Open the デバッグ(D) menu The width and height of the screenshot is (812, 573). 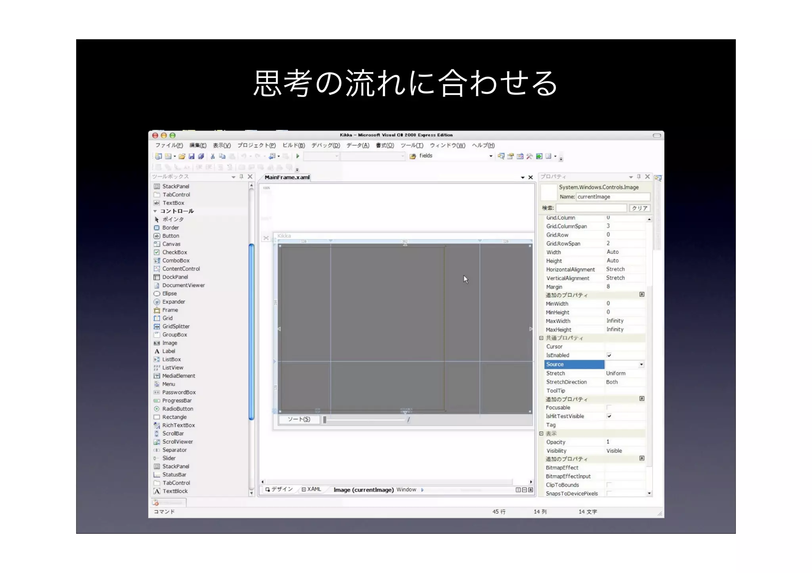326,145
